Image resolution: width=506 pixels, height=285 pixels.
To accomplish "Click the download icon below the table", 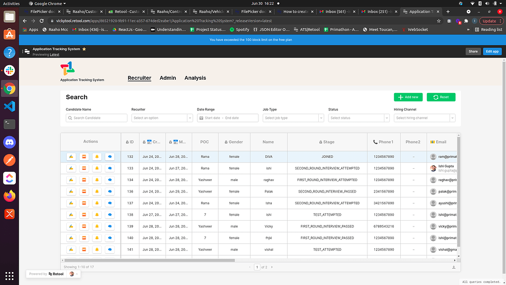I will [455, 267].
